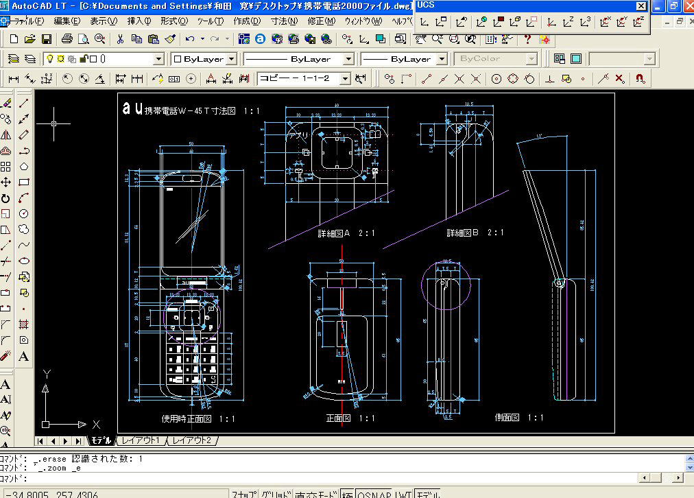This screenshot has height=498, width=694.
Task: Open the 寸法(N) menu
Action: [284, 21]
